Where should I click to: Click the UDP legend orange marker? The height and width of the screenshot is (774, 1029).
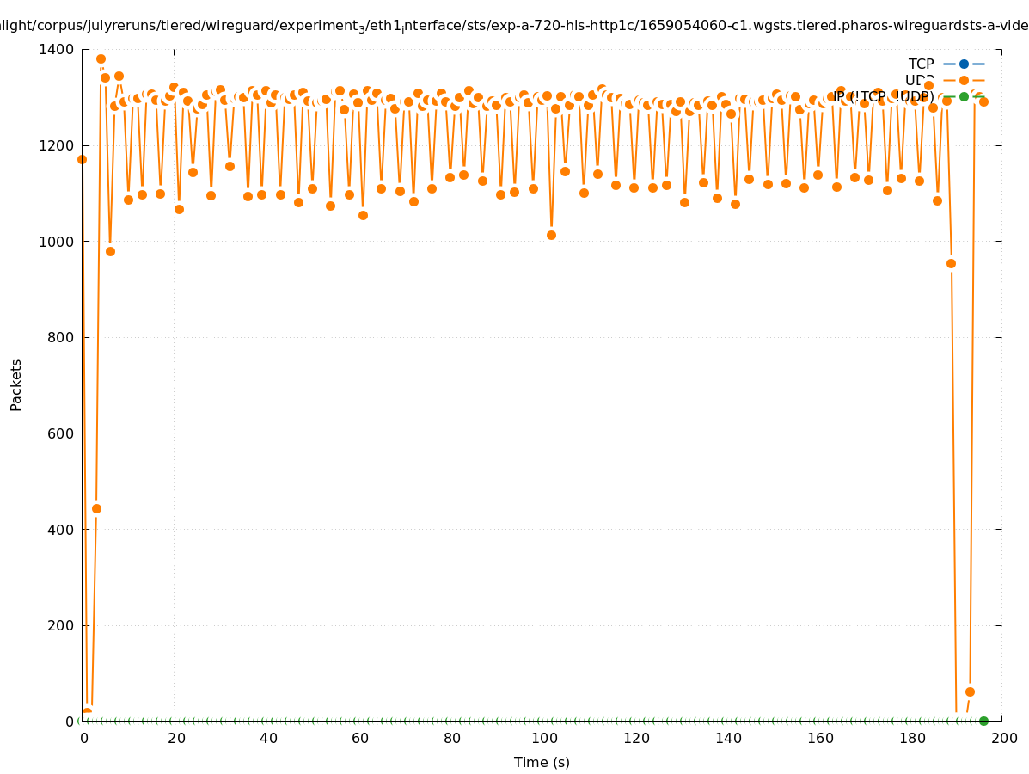click(x=964, y=80)
